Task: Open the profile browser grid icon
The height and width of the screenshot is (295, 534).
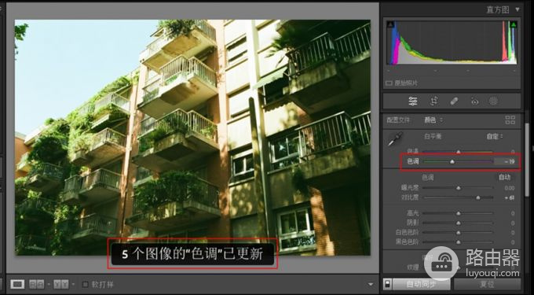Action: pyautogui.click(x=510, y=120)
